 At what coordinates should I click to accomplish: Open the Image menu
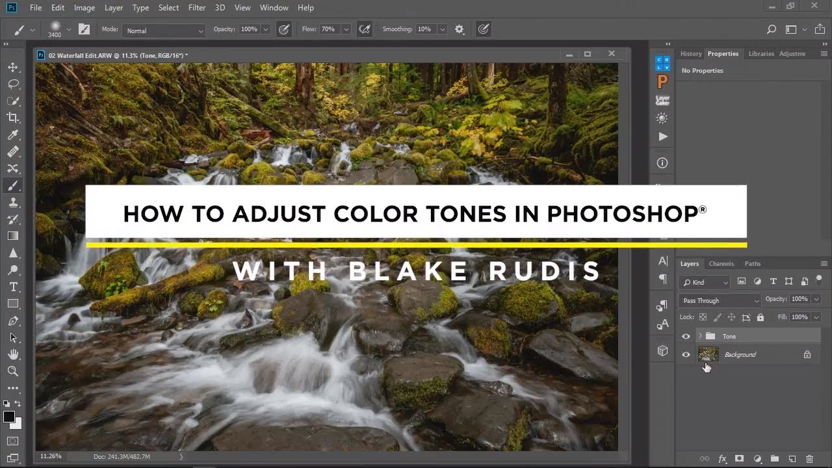[x=84, y=8]
